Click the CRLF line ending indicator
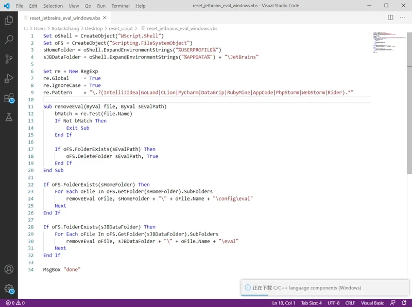Screen dimensions: 412x307 click(350, 303)
